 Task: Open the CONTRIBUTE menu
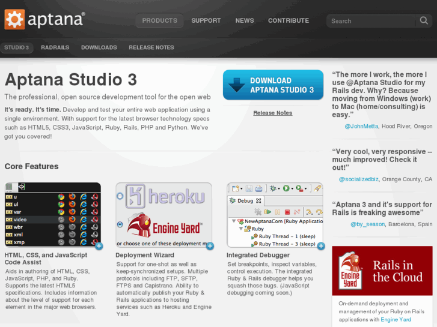(x=289, y=20)
